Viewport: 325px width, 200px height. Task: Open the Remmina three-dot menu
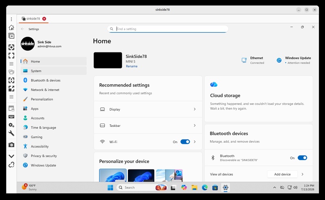pos(11,19)
